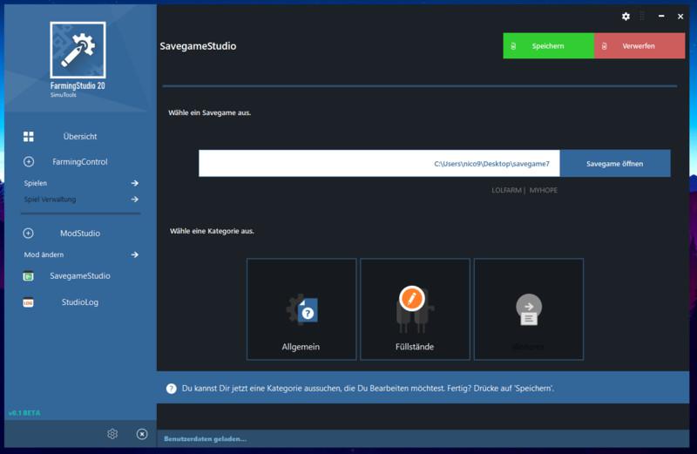Open Spiel Verwaltung via its arrow
Screen dimensions: 697x454
(x=135, y=200)
